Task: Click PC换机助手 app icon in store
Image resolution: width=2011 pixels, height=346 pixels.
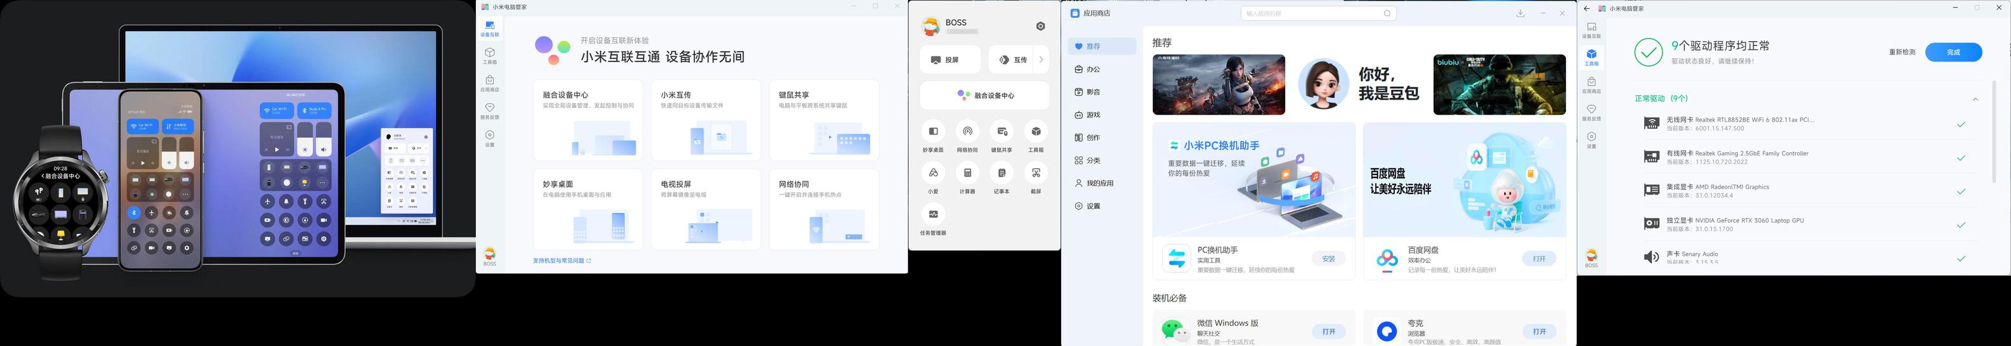Action: point(1176,258)
